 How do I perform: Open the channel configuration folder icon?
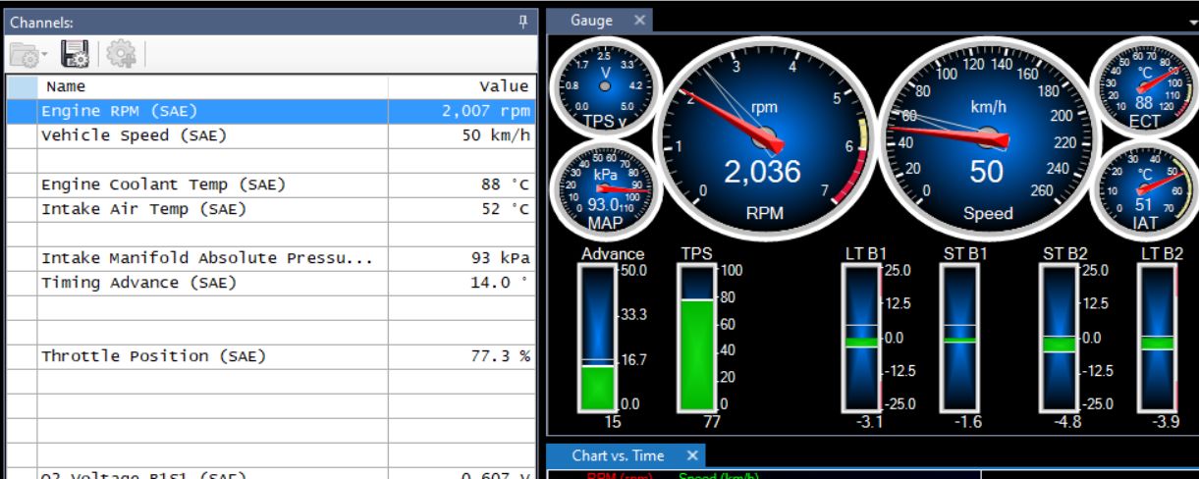pos(26,55)
